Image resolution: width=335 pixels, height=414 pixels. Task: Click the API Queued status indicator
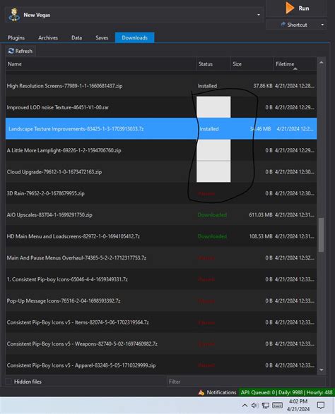click(286, 392)
